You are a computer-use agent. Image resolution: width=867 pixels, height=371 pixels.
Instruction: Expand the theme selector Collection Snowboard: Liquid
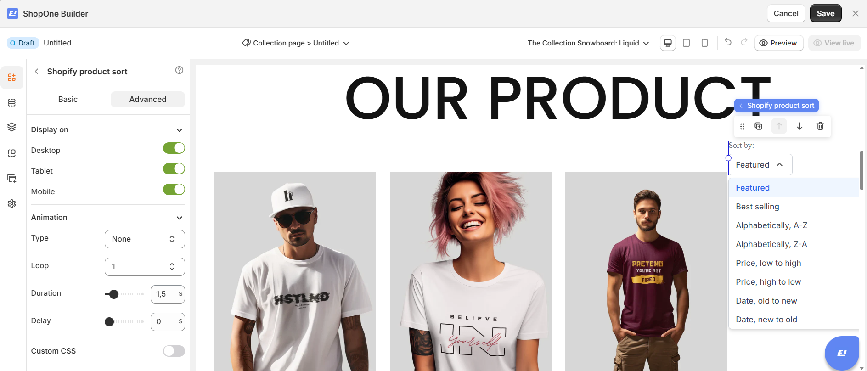[x=588, y=43]
